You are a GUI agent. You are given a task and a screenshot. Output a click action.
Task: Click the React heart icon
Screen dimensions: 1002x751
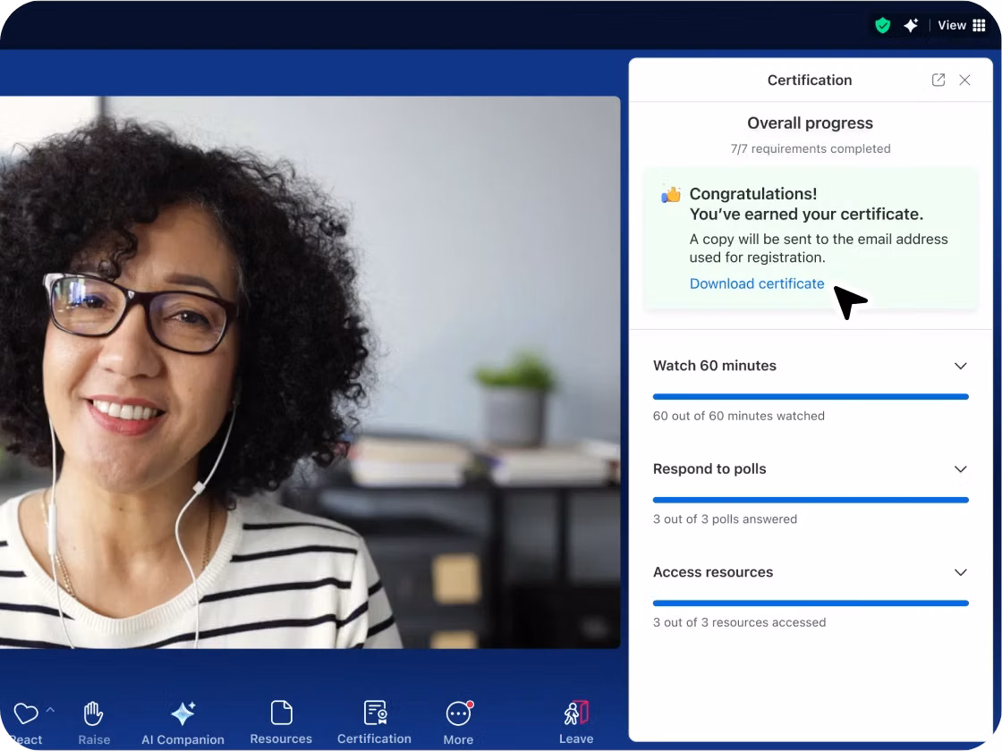[x=25, y=714]
